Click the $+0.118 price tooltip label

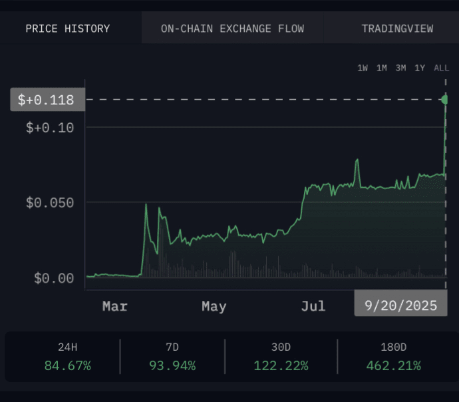coord(47,100)
